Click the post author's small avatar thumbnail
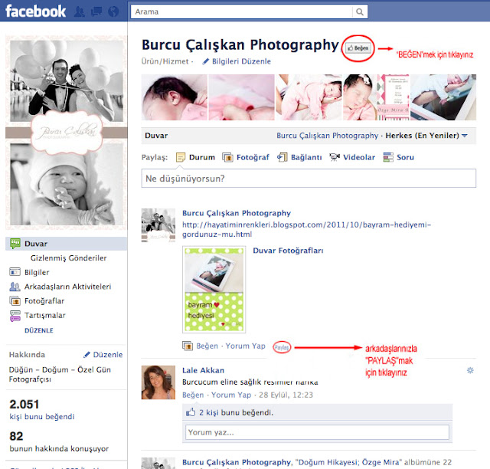This screenshot has width=490, height=469. tap(158, 225)
